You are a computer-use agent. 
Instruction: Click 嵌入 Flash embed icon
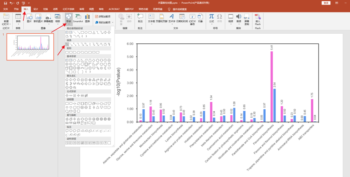[x=258, y=19]
